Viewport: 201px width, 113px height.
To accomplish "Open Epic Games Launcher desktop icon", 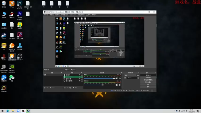I will pos(4,69).
